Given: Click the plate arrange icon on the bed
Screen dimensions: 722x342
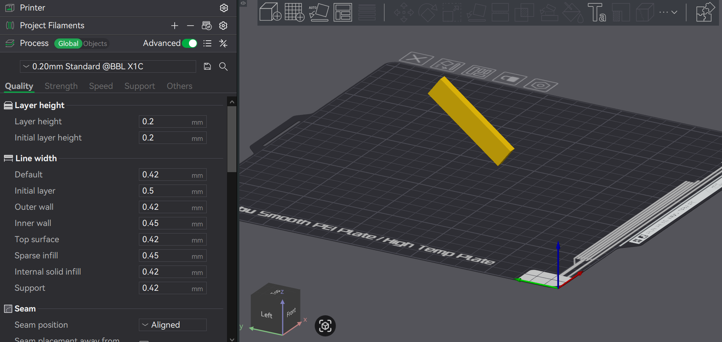Looking at the screenshot, I should tap(478, 72).
